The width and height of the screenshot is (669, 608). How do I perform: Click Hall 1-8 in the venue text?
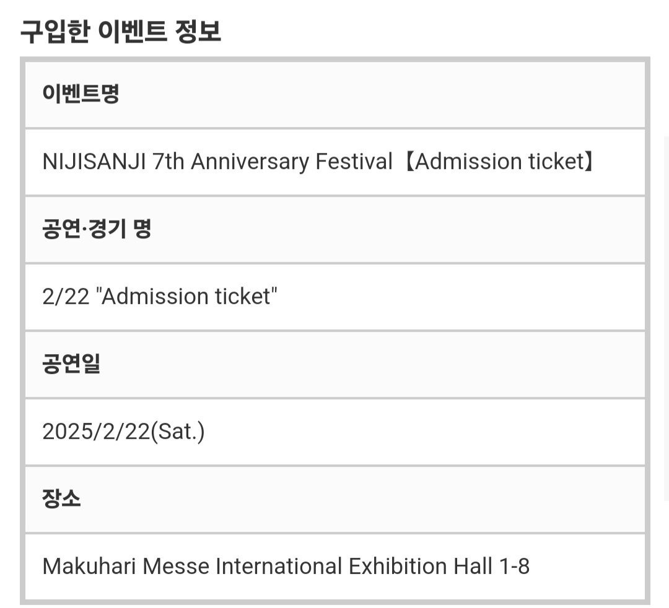coord(491,567)
